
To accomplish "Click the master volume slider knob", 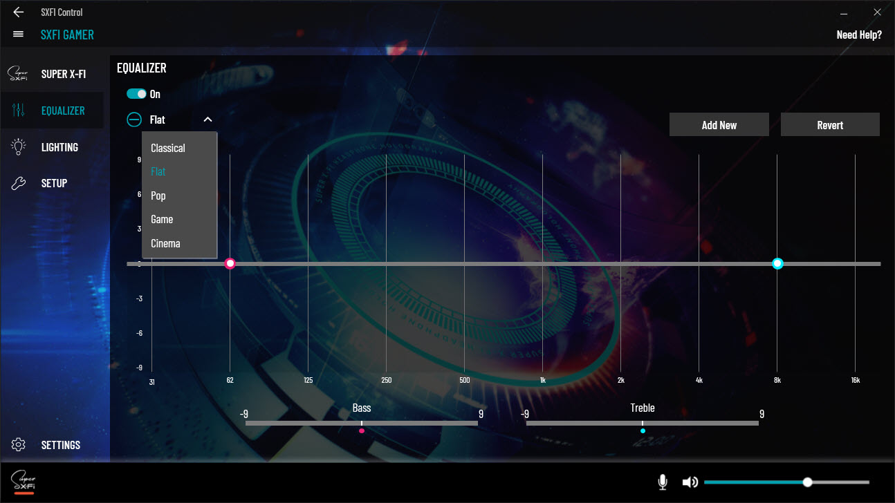I will [807, 482].
